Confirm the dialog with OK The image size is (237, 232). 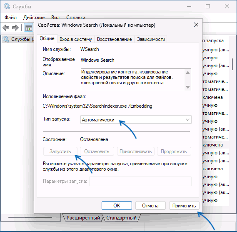point(117,205)
